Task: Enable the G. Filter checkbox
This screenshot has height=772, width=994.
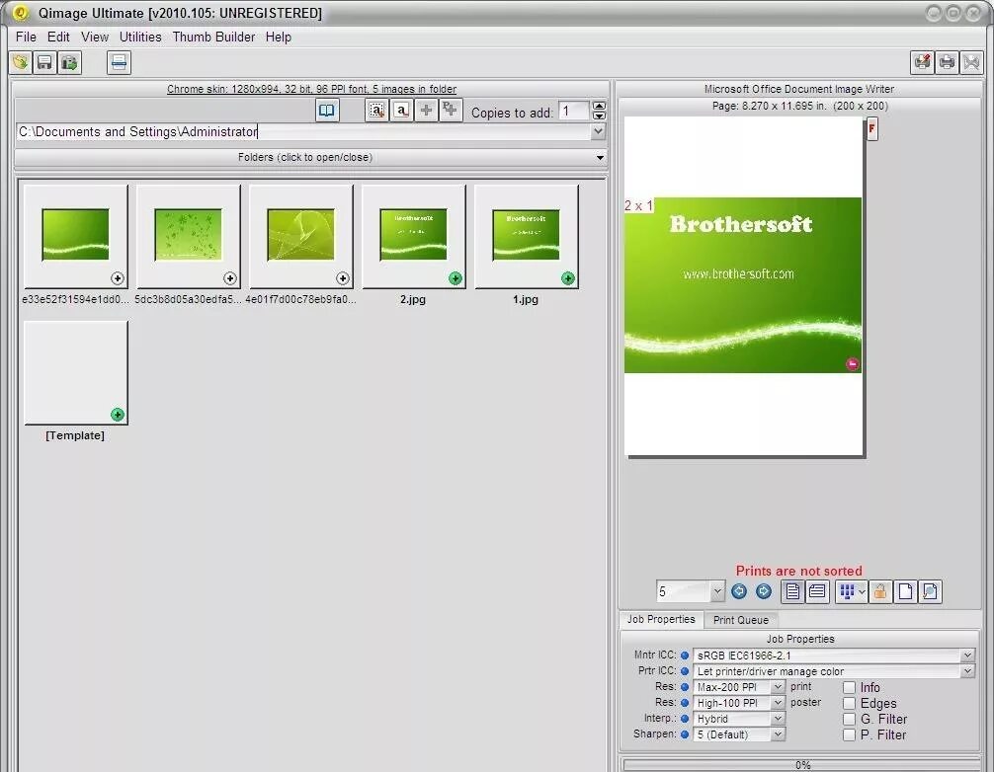Action: tap(849, 719)
